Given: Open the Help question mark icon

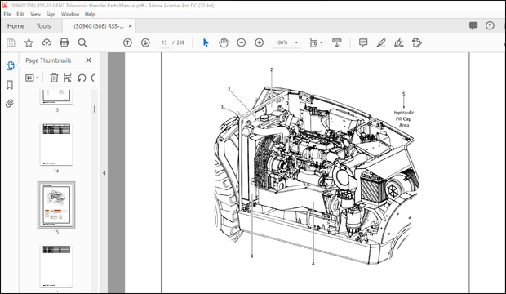Looking at the screenshot, I should tap(490, 26).
